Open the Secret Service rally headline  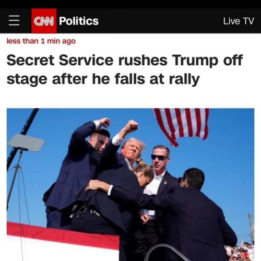tap(125, 69)
